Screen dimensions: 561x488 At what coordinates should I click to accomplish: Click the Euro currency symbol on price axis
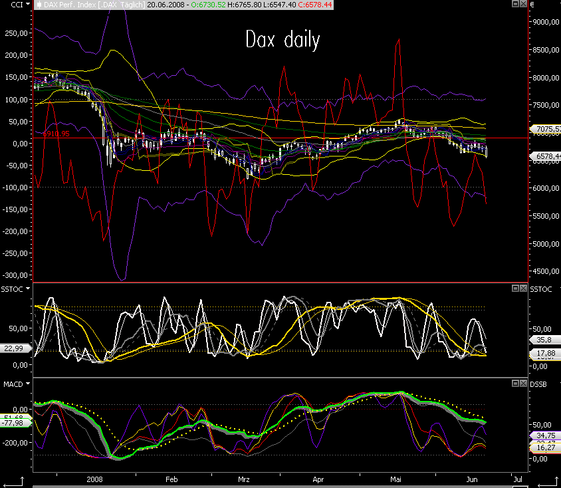tap(532, 5)
